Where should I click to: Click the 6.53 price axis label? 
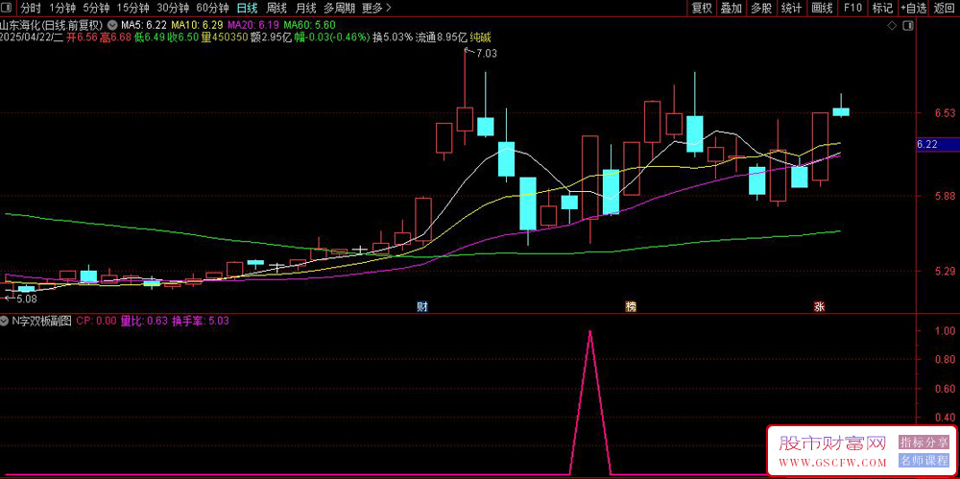[946, 113]
